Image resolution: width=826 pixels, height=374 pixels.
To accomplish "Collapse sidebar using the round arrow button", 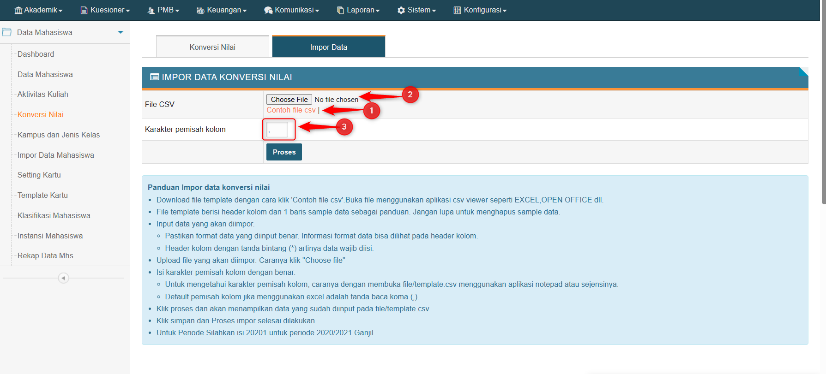I will coord(63,278).
